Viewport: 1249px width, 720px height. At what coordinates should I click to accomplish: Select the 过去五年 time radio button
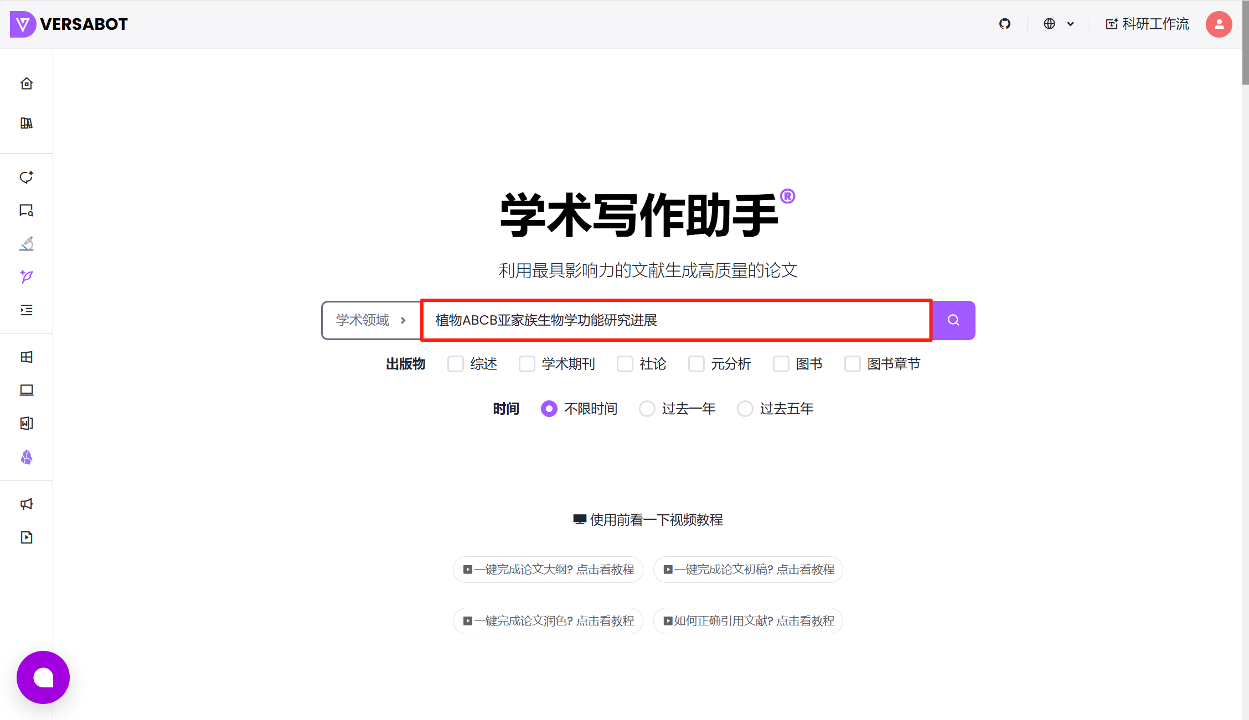pyautogui.click(x=745, y=408)
